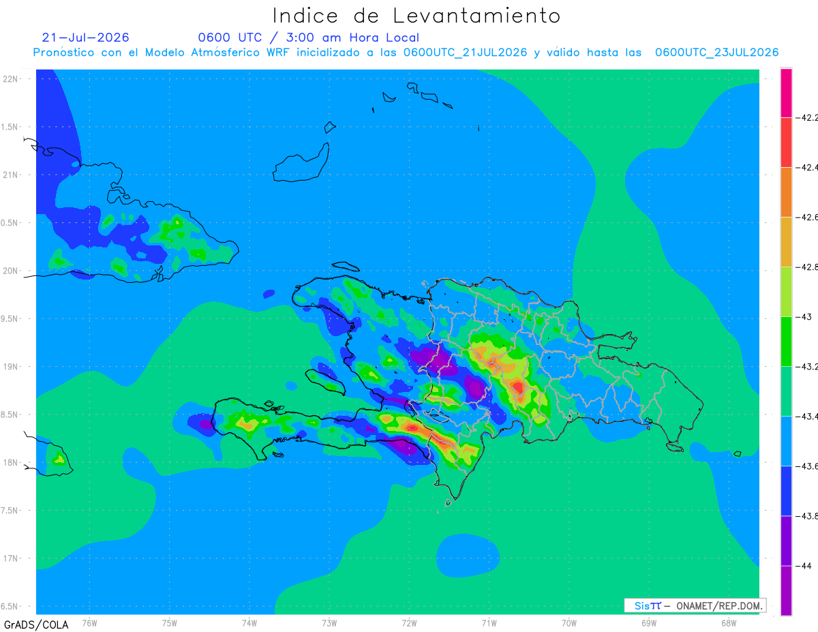Pick the purple swatch between -43.8 and -44
This screenshot has width=818, height=632.
coord(786,541)
